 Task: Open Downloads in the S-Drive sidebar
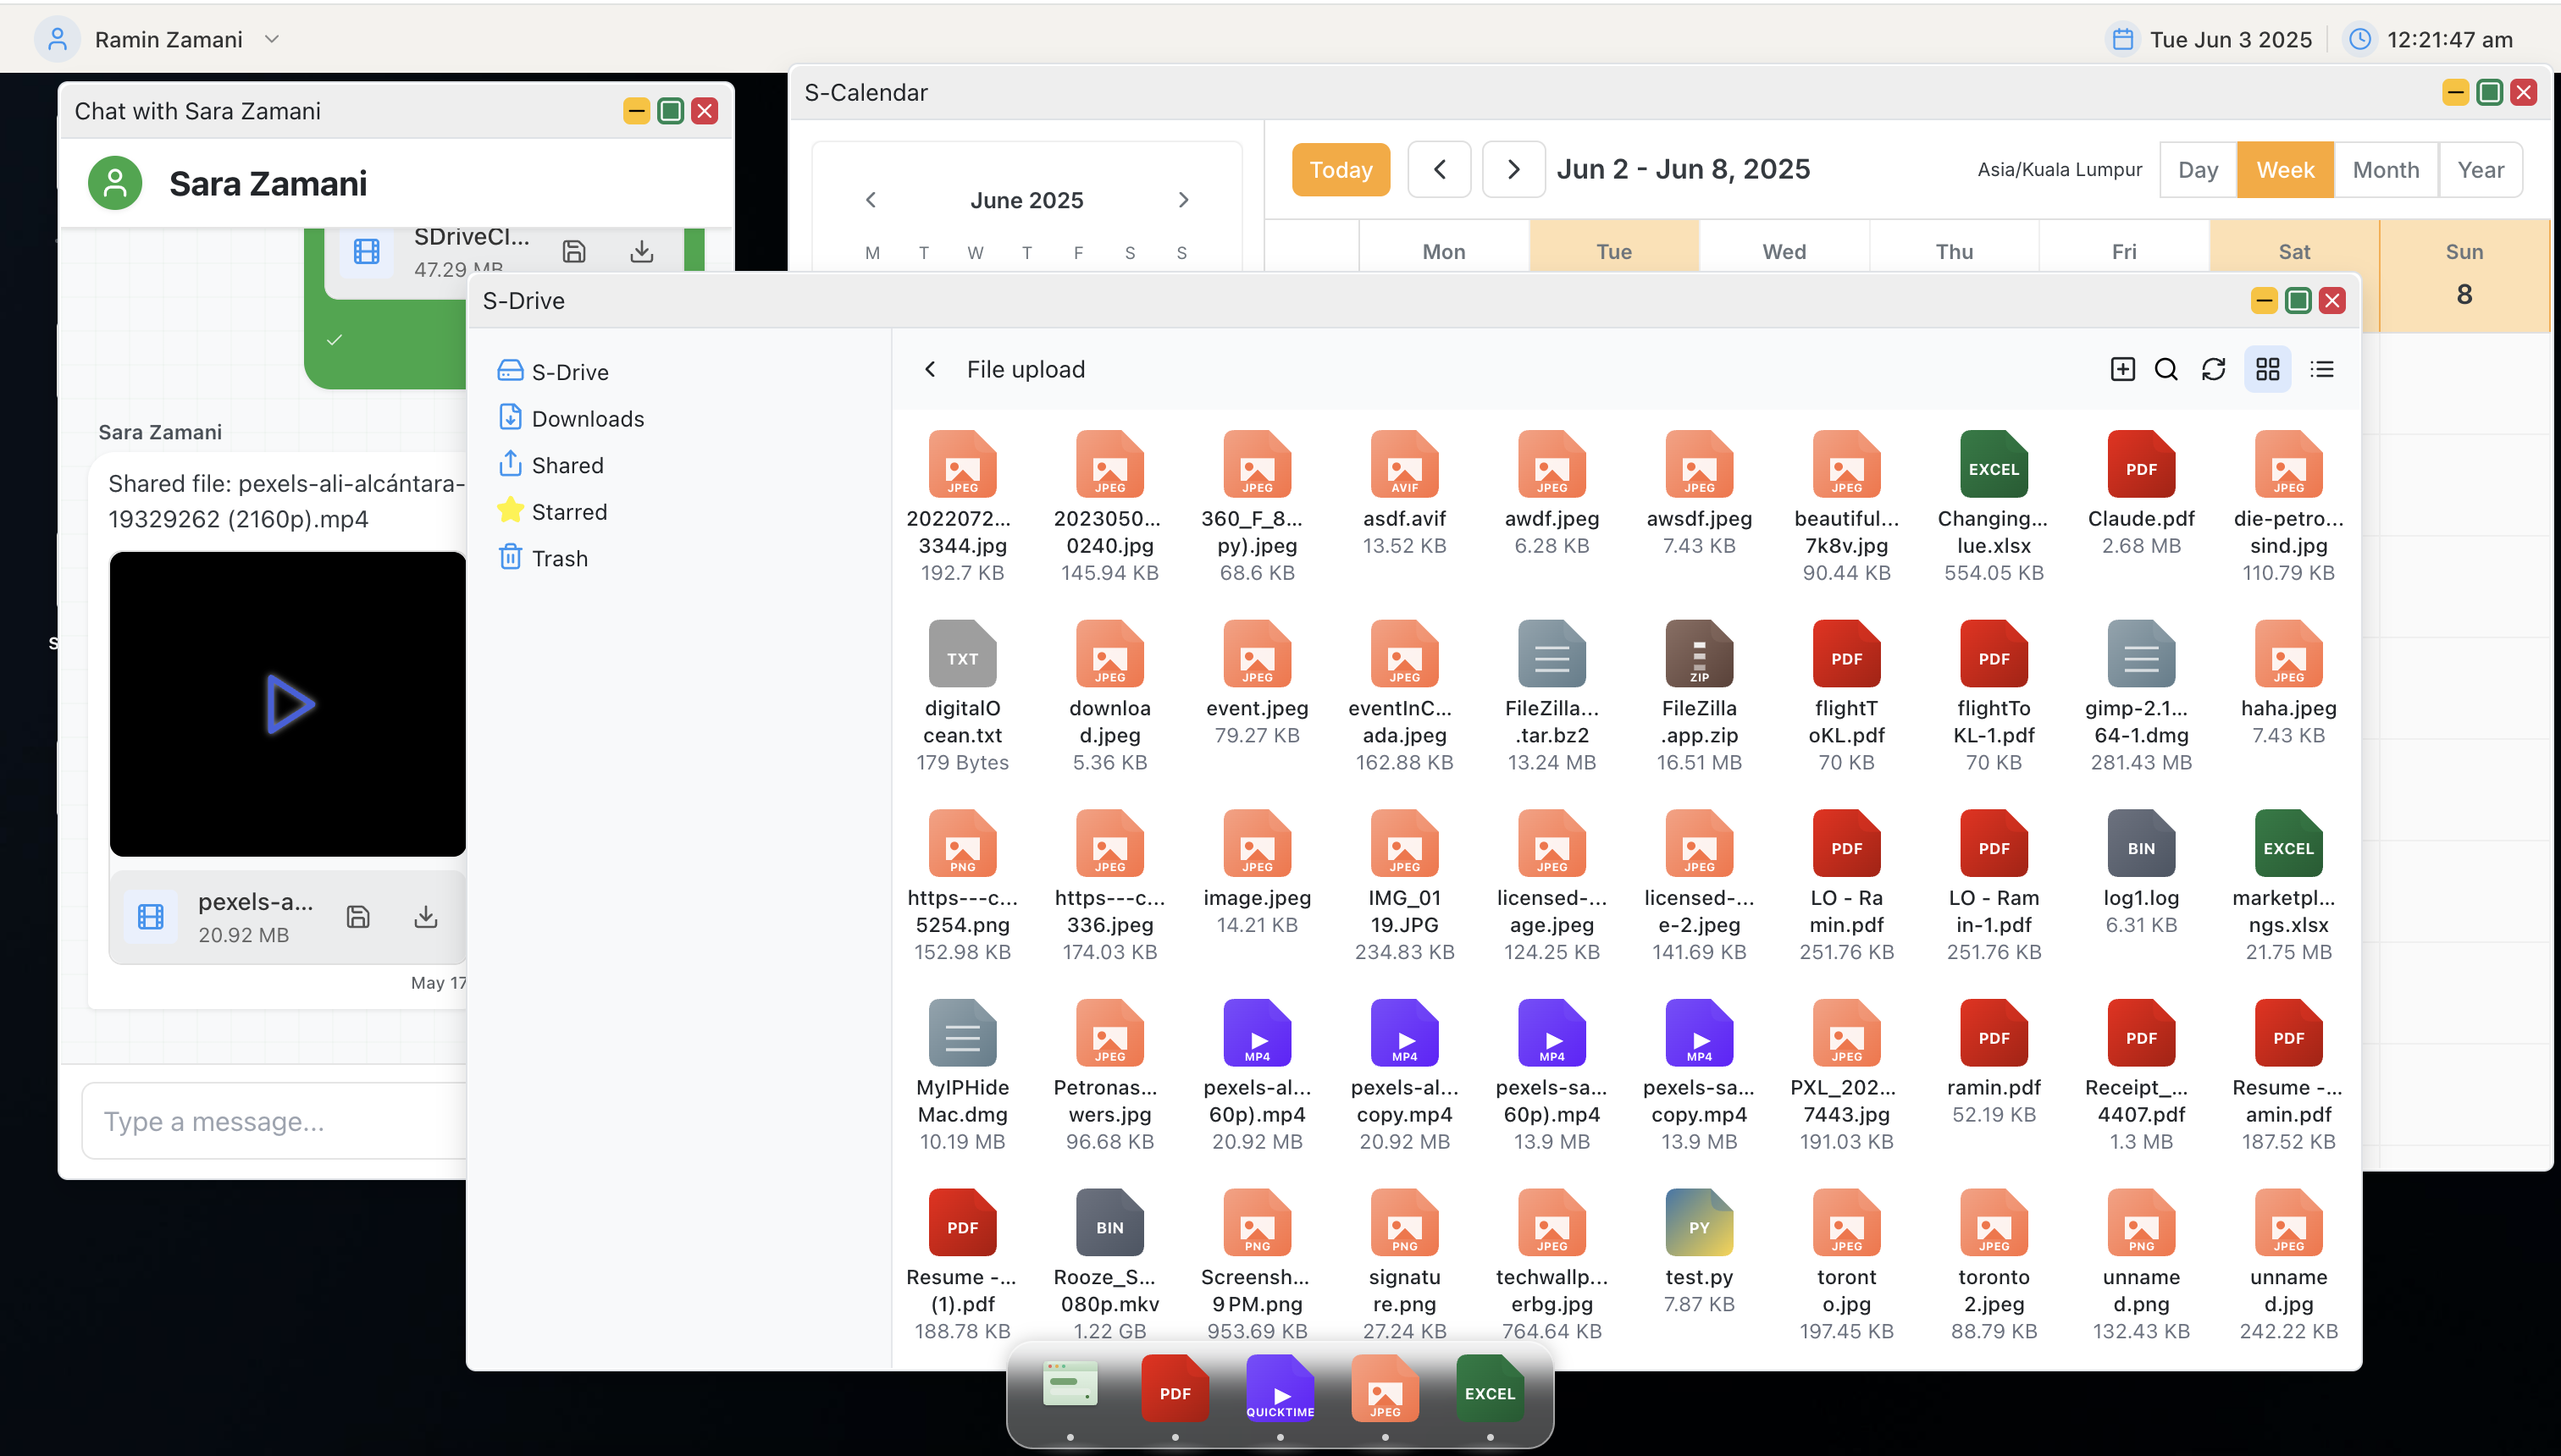click(589, 418)
